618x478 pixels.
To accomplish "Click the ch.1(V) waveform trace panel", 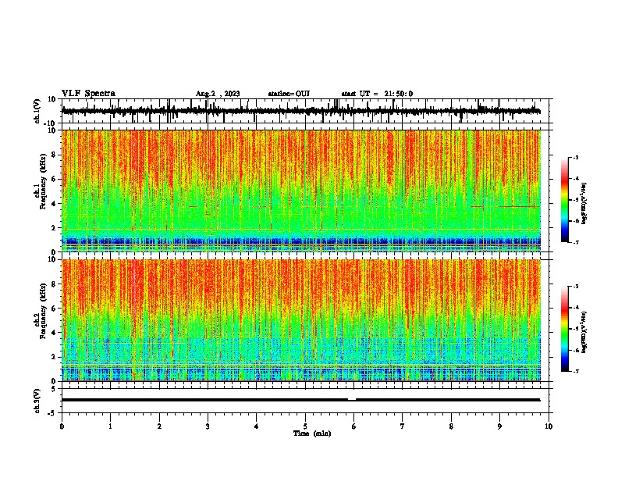I will [305, 111].
